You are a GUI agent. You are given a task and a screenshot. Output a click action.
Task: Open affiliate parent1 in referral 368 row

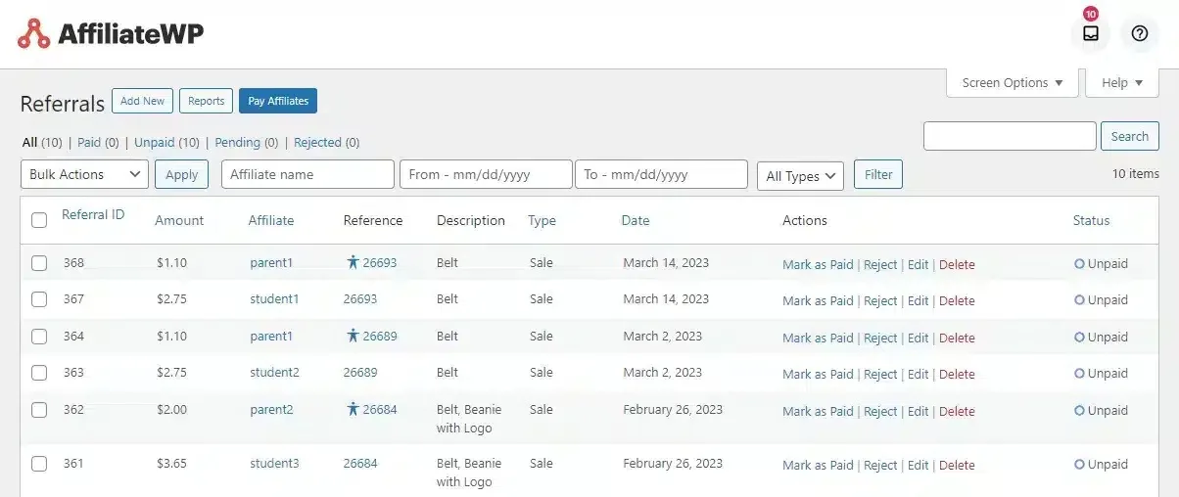(x=271, y=263)
